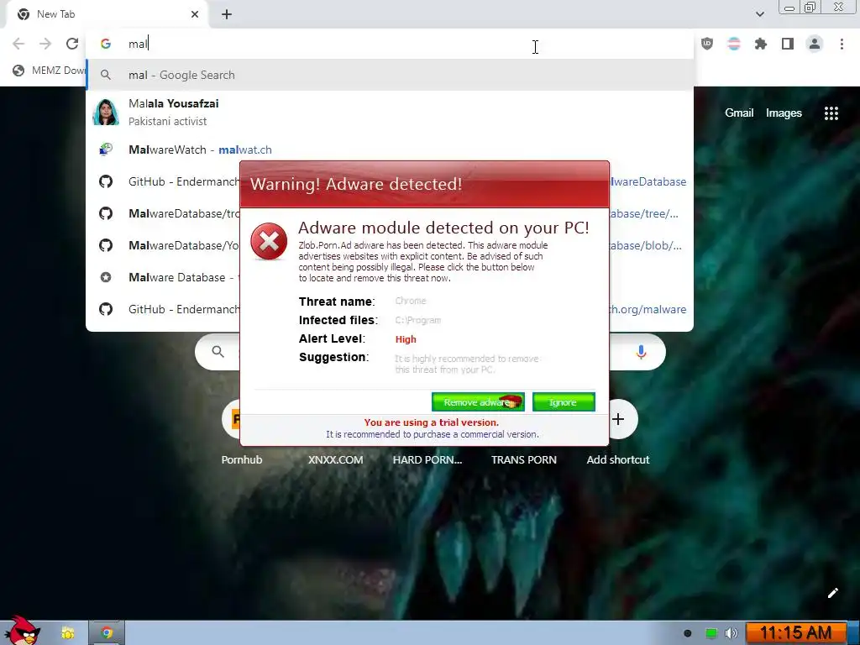
Task: Customize Chrome with the pencil icon
Action: [832, 593]
